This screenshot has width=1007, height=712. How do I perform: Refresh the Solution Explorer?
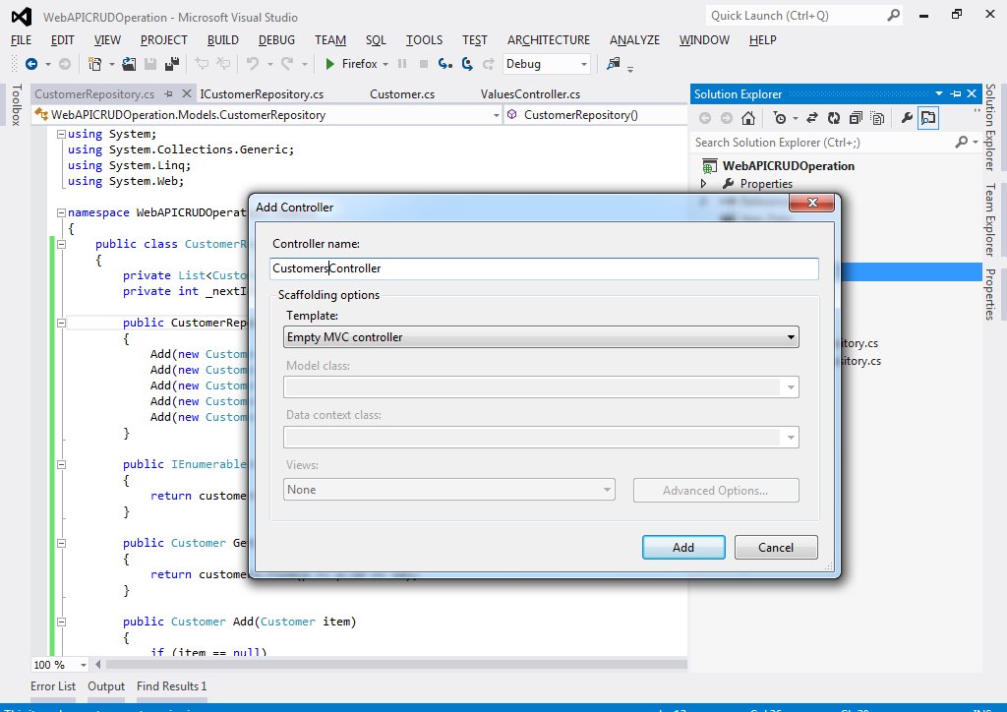coord(834,117)
